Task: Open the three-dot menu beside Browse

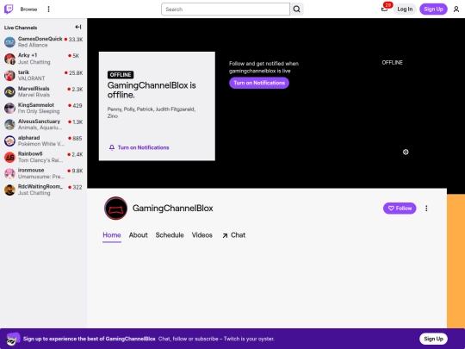Action: 48,9
